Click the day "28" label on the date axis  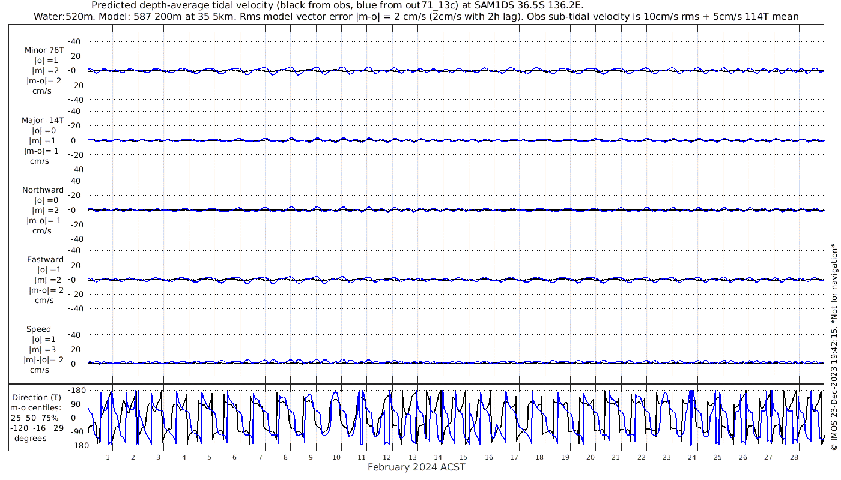794,457
